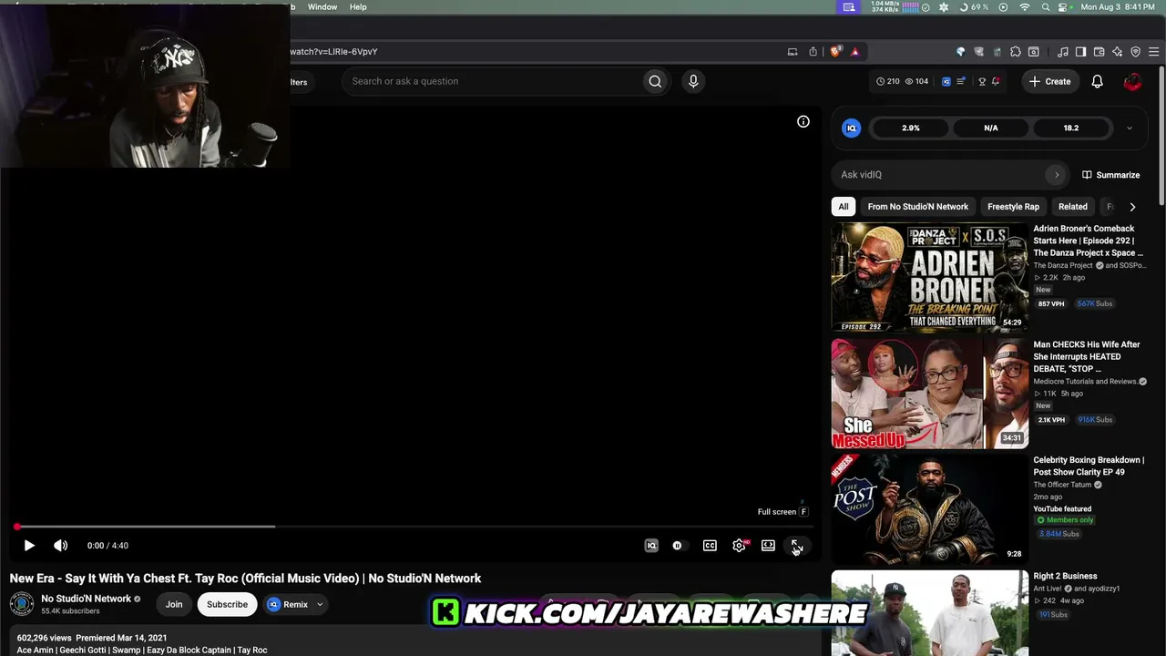Select the browser address bar URL
Image resolution: width=1166 pixels, height=656 pixels.
coord(333,52)
